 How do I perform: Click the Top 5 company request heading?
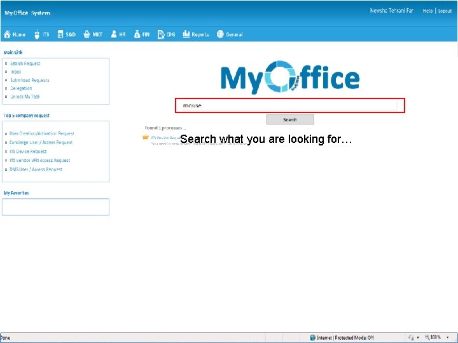(x=27, y=116)
